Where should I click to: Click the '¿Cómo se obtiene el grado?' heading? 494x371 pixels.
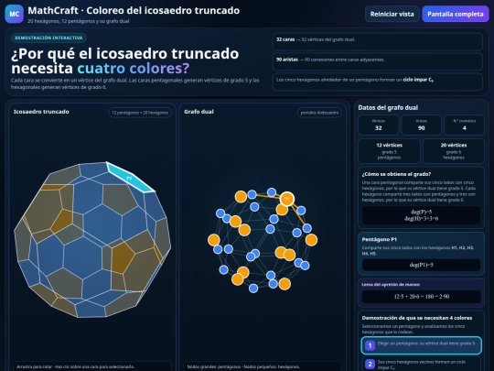(x=396, y=174)
